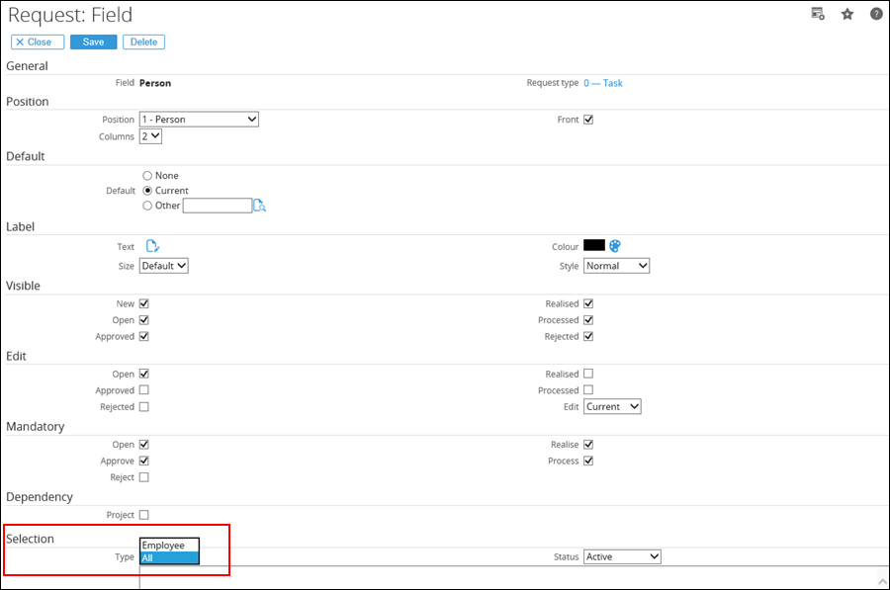Click the favourites star icon
890x590 pixels.
(847, 14)
